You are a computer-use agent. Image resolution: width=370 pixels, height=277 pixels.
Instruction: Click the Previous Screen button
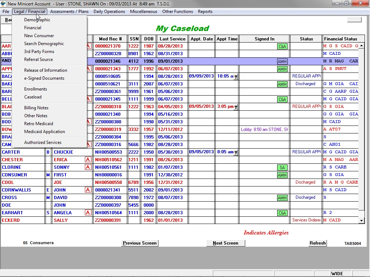coord(140,243)
